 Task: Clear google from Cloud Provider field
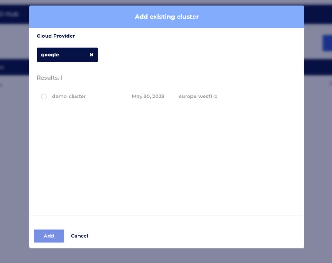(x=91, y=54)
